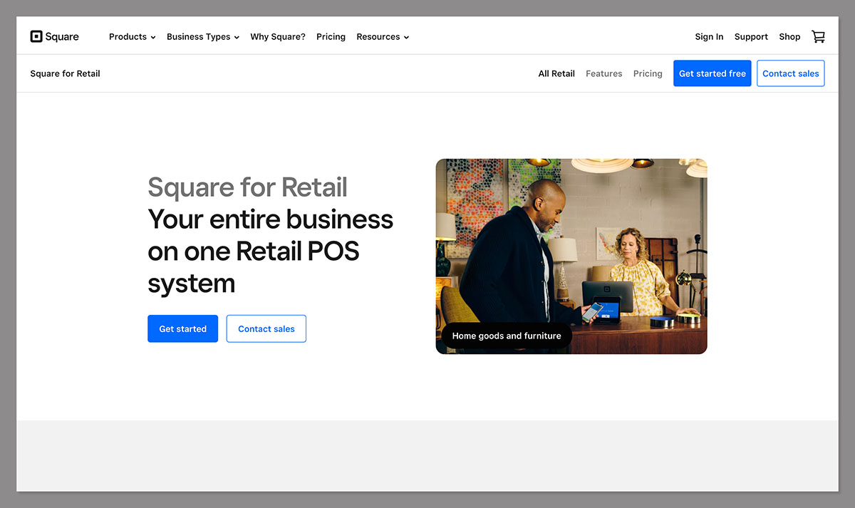Click the Square for Retail breadcrumb label
The height and width of the screenshot is (508, 855).
pos(65,73)
